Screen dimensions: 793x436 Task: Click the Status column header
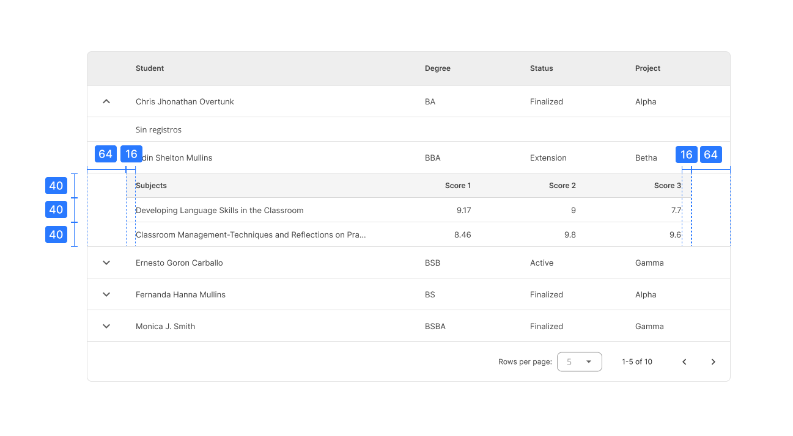[541, 68]
